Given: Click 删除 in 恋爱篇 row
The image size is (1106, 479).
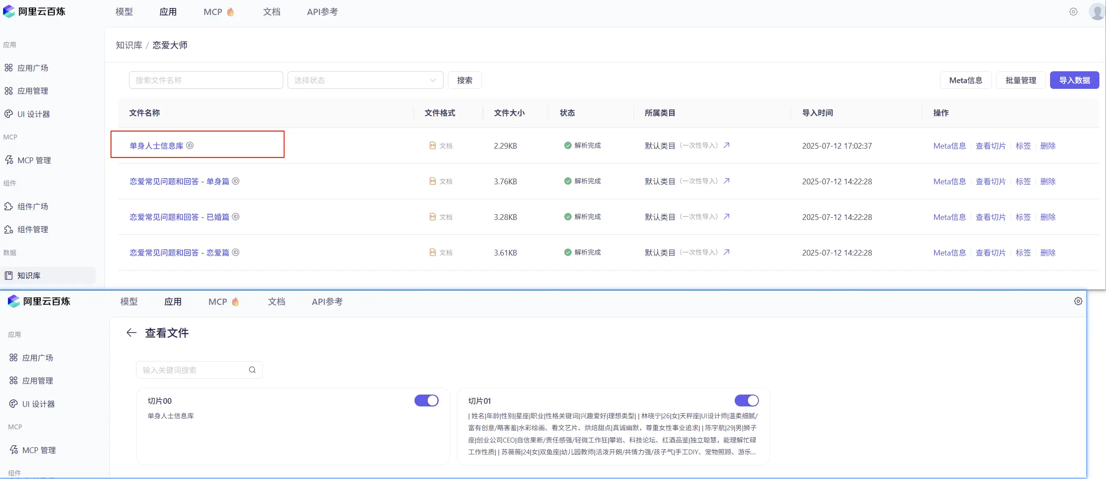Looking at the screenshot, I should [x=1048, y=252].
